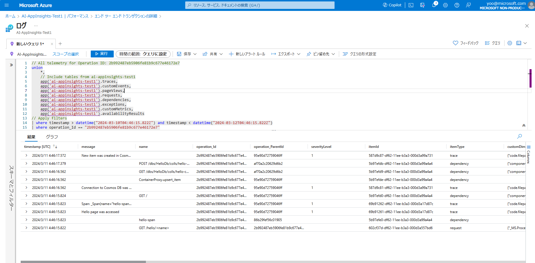Run the query with 実行
Screen dimensions: 535x263
(x=102, y=54)
